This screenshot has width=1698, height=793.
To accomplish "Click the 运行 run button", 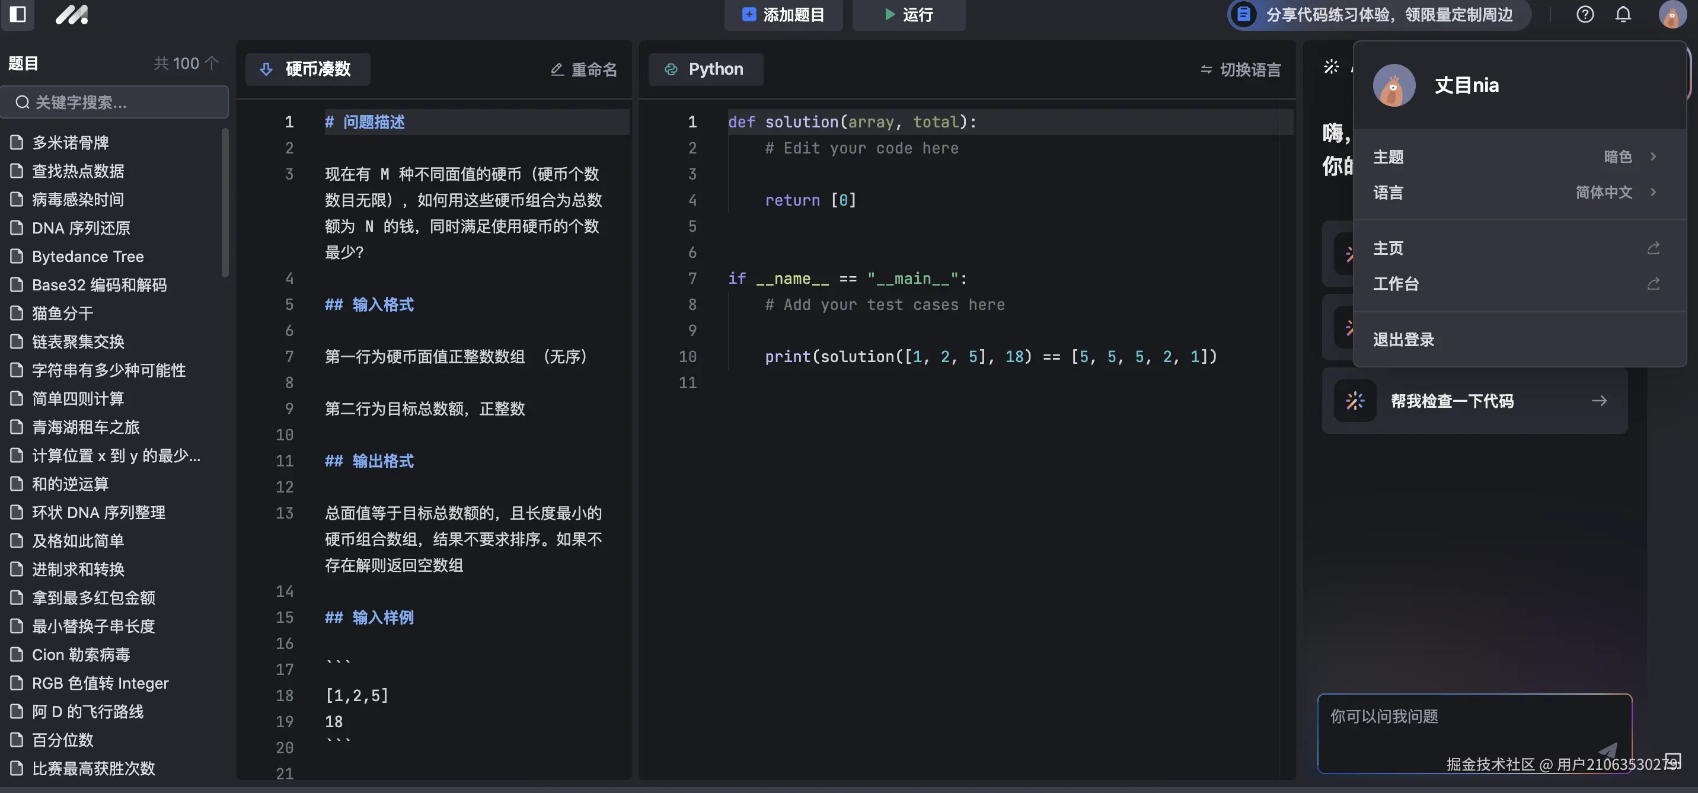I will (908, 14).
